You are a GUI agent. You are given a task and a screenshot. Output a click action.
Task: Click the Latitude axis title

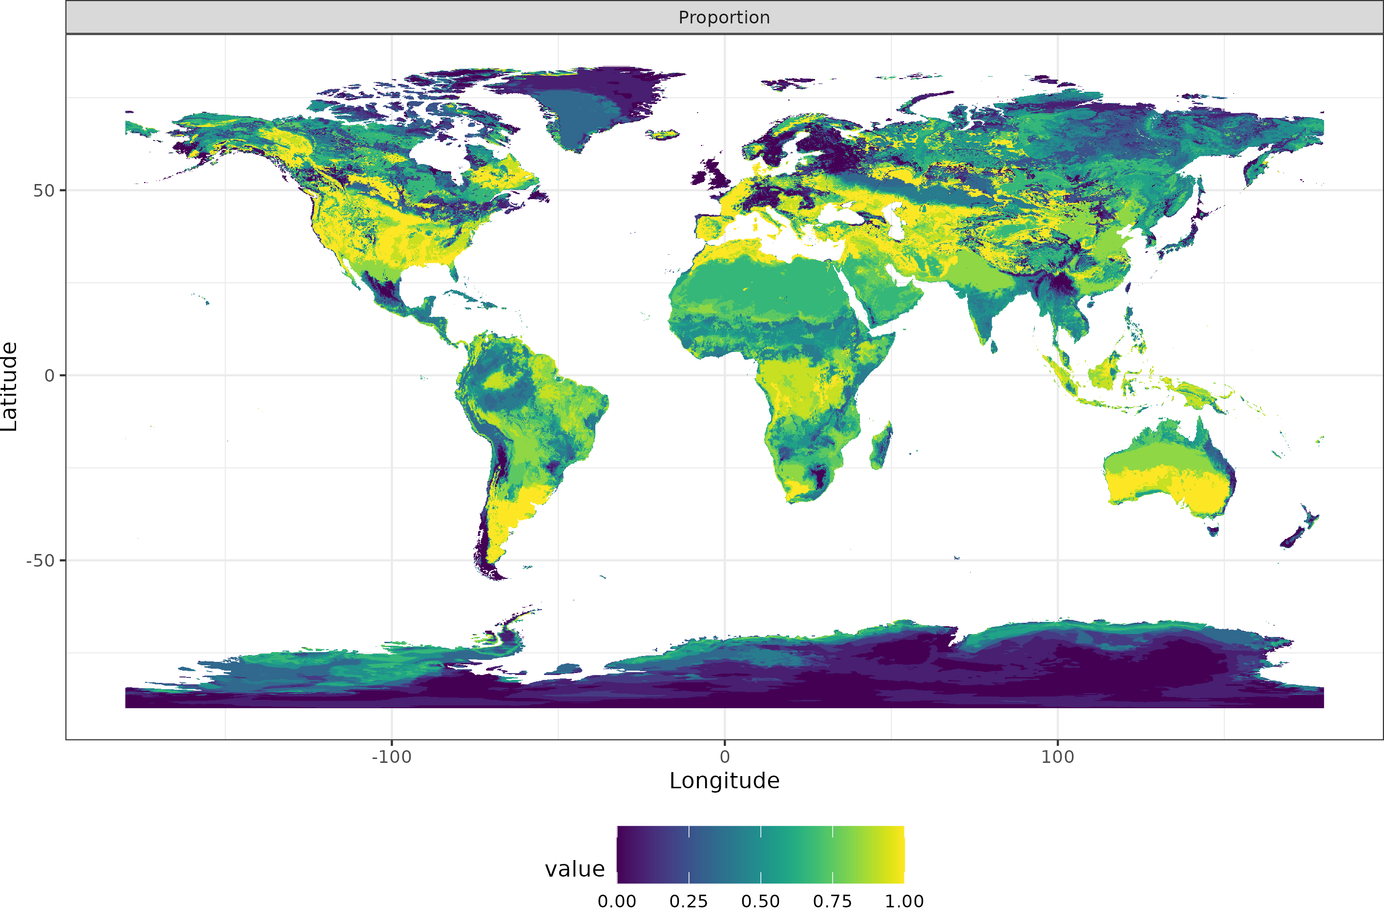[9, 387]
